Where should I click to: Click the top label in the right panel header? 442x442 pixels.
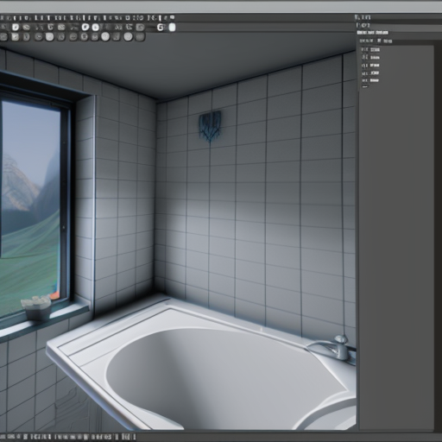(x=363, y=17)
